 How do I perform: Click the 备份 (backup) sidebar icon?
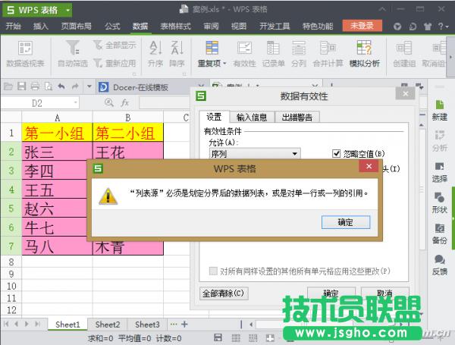[439, 231]
